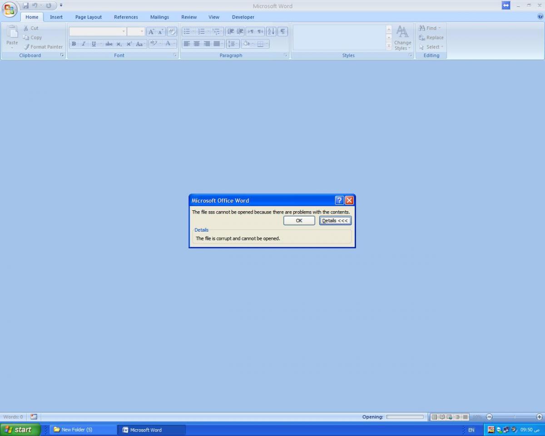Open the Page Layout tab
545x436 pixels.
click(89, 17)
